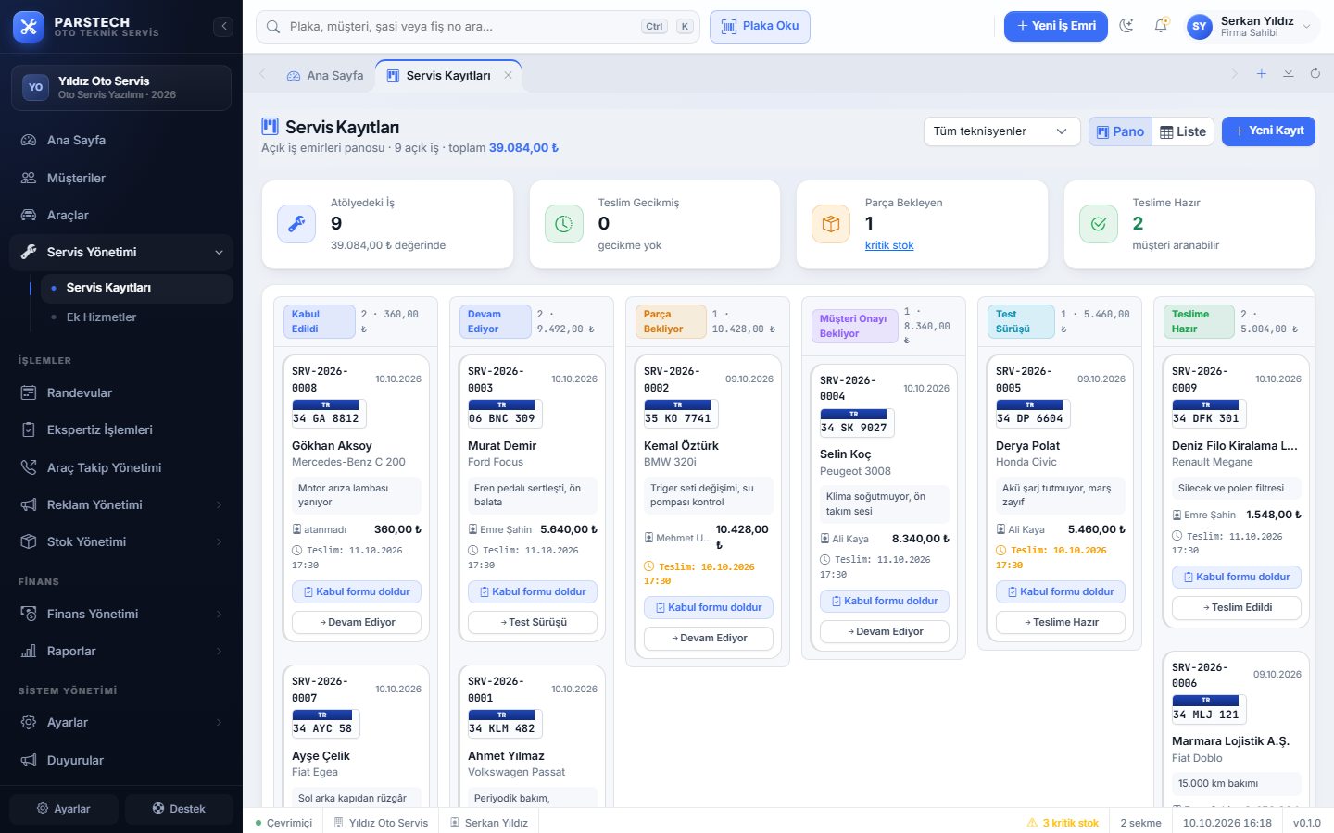This screenshot has height=833, width=1334.
Task: Fill Kabul formu for Gökhan Aksoy
Action: pyautogui.click(x=357, y=591)
